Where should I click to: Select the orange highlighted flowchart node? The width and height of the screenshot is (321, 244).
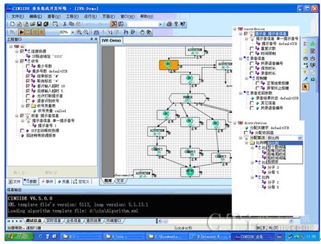tap(169, 65)
